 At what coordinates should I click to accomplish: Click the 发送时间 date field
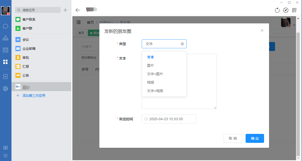click(x=169, y=119)
